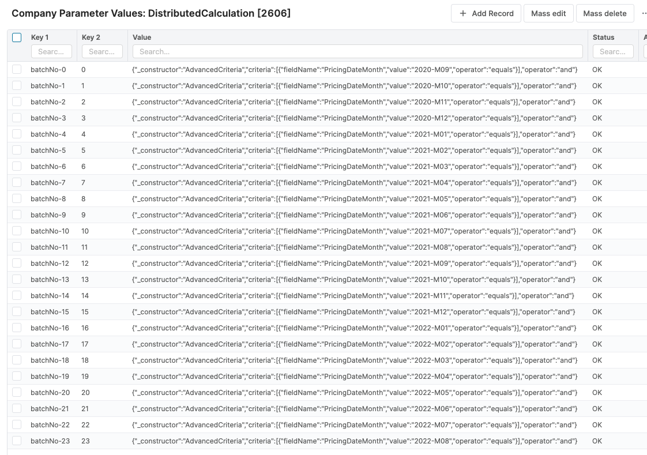
Task: Open the Mass edit dialog
Action: [x=548, y=13]
